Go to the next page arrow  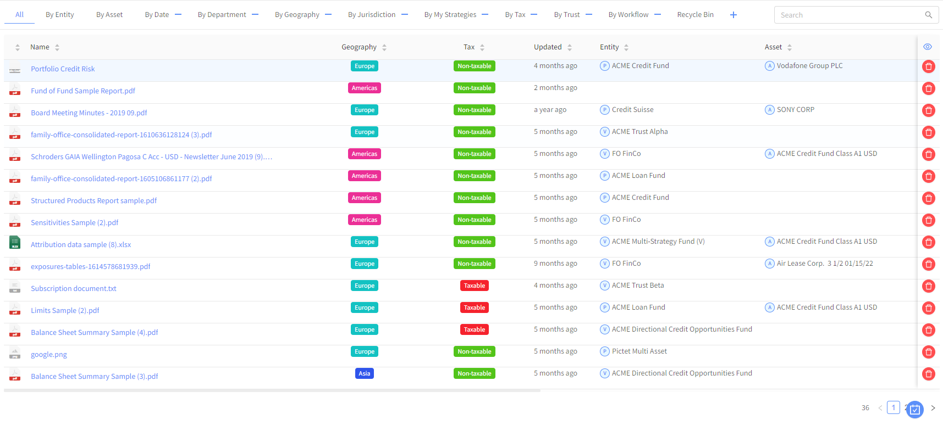(x=933, y=408)
